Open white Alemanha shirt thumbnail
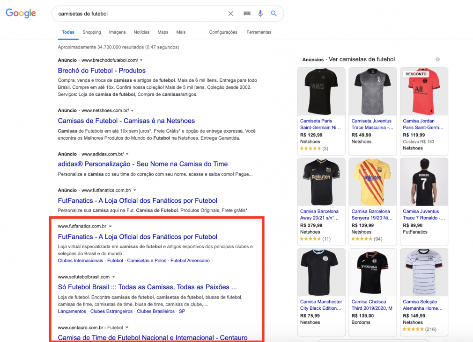Screen dimensions: 473x342 click(x=424, y=272)
